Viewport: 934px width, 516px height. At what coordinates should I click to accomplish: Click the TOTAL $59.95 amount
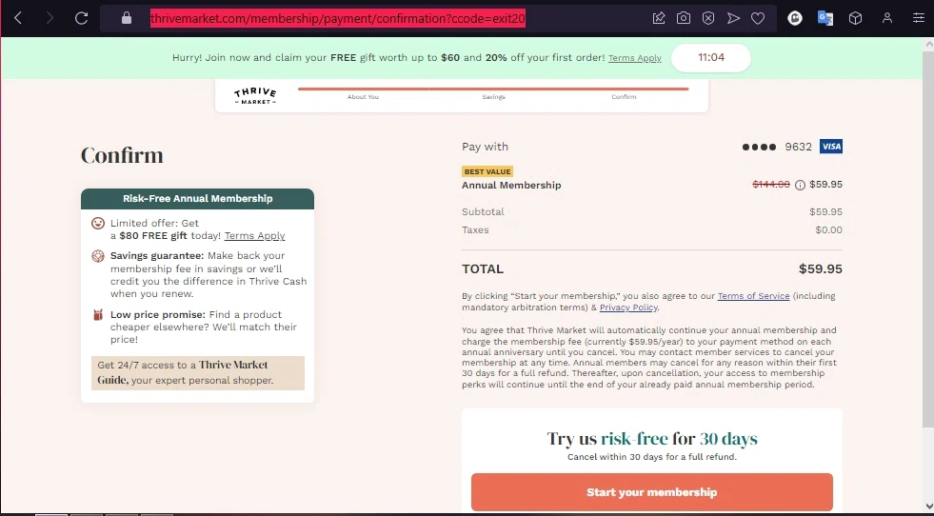(x=821, y=269)
